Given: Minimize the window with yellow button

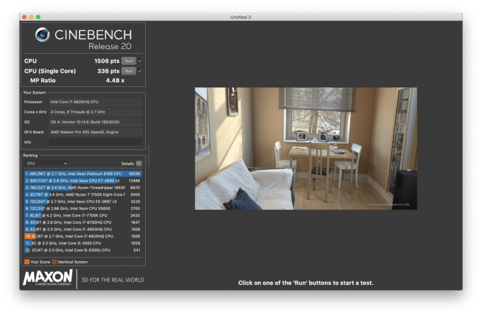Looking at the screenshot, I should coord(31,17).
